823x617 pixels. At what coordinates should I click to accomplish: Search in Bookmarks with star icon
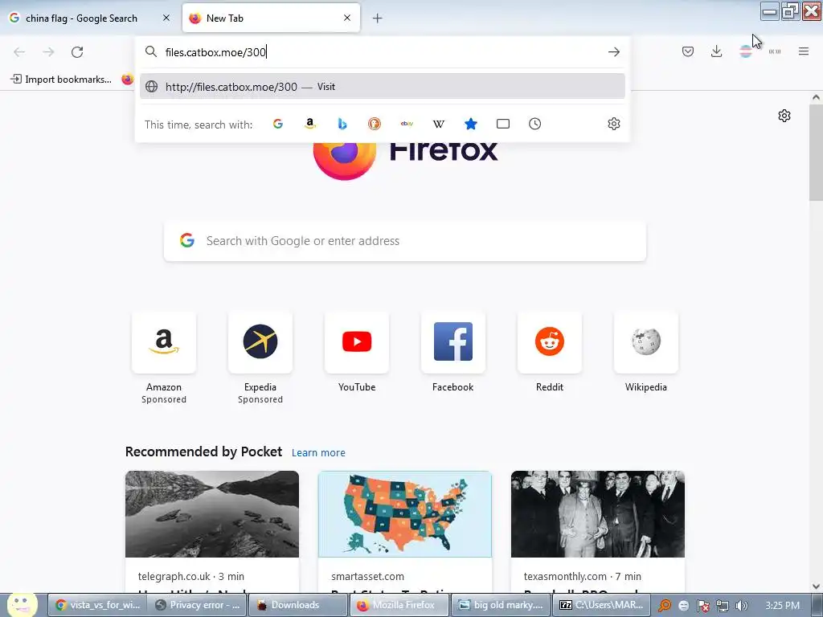point(471,124)
